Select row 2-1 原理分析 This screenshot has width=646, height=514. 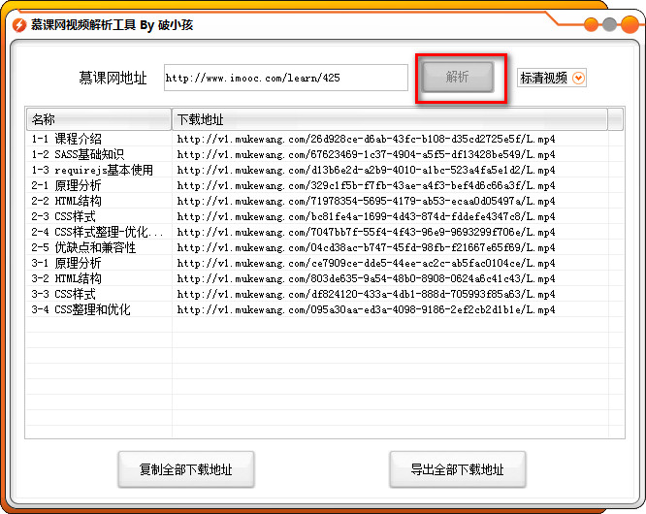pyautogui.click(x=325, y=185)
